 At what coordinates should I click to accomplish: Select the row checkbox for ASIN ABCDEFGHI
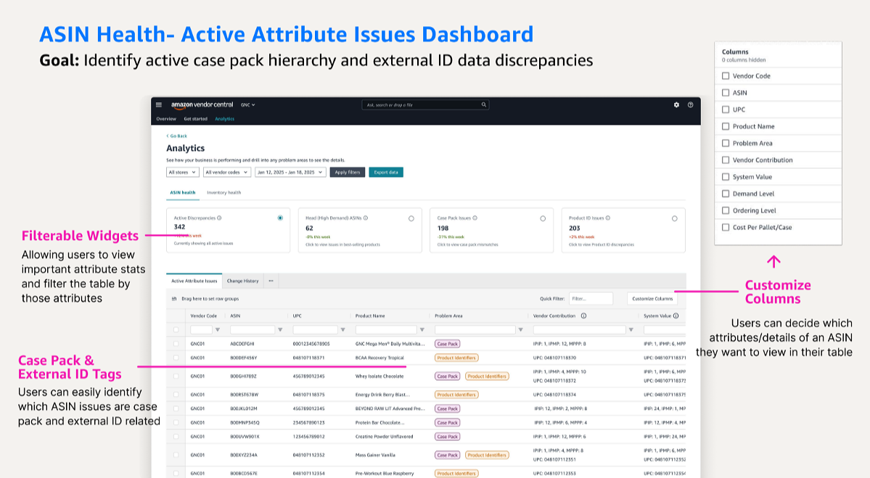coord(176,344)
